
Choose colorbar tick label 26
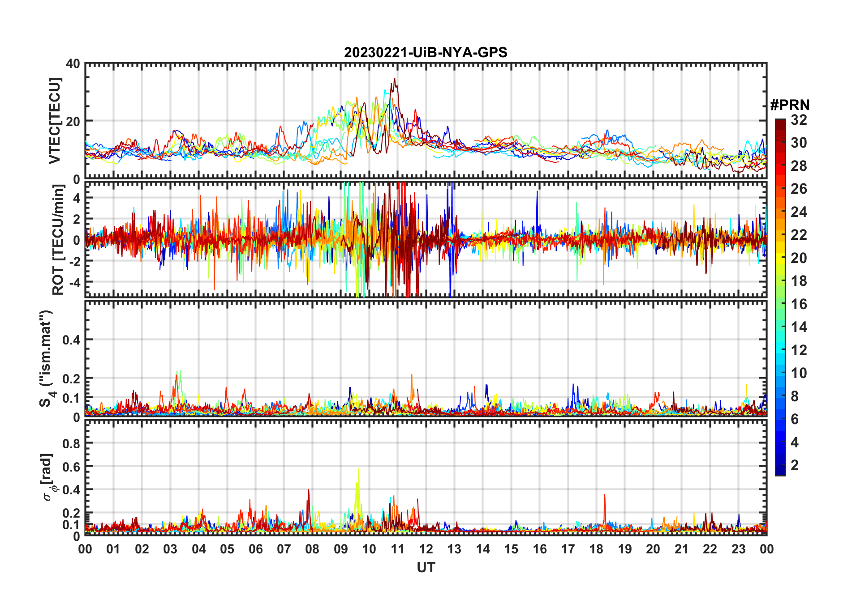[799, 189]
